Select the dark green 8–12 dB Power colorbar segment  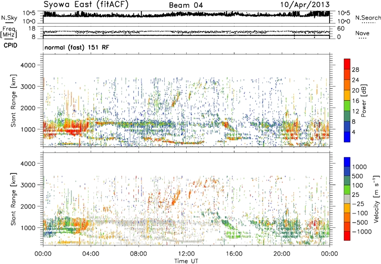pyautogui.click(x=347, y=116)
